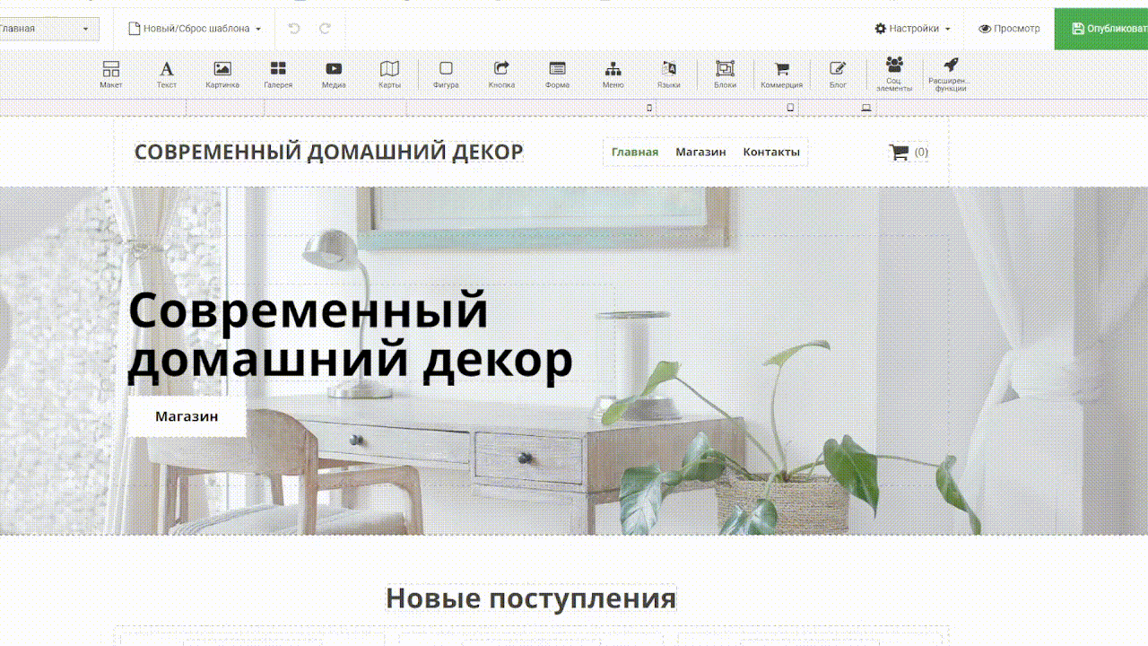Open the Соц элементы tool
The height and width of the screenshot is (646, 1148).
[893, 74]
